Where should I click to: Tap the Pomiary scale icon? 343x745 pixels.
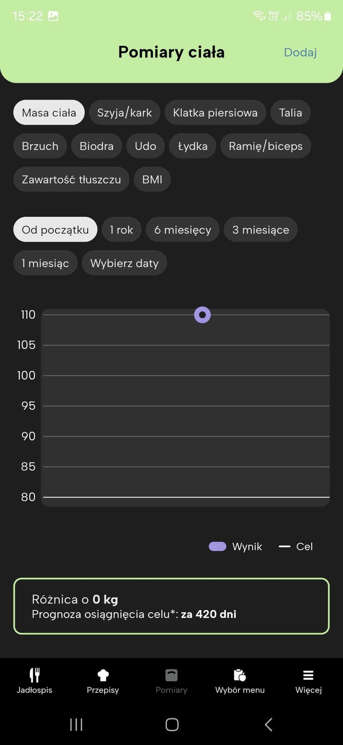pyautogui.click(x=171, y=675)
